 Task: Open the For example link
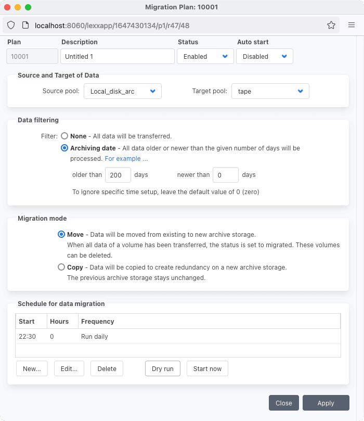click(x=126, y=159)
